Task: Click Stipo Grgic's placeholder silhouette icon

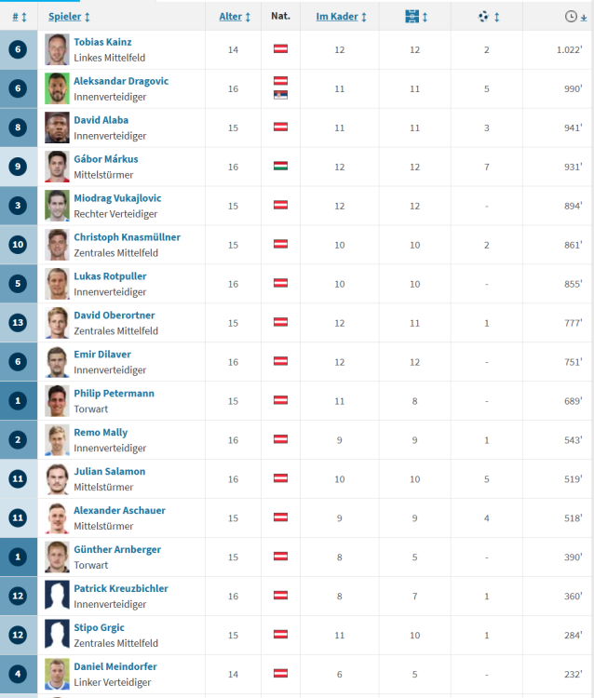Action: pos(57,634)
